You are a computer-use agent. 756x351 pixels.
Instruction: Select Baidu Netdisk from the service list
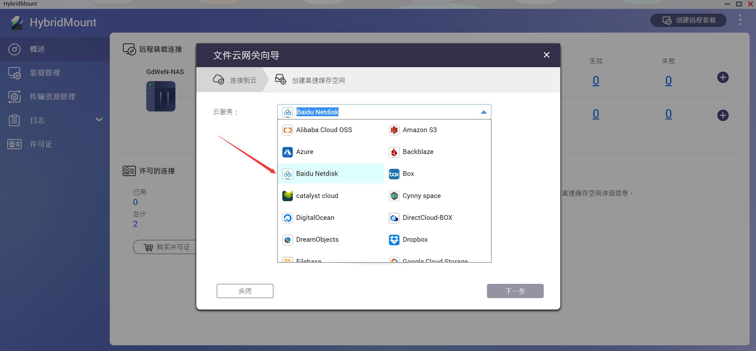point(317,174)
